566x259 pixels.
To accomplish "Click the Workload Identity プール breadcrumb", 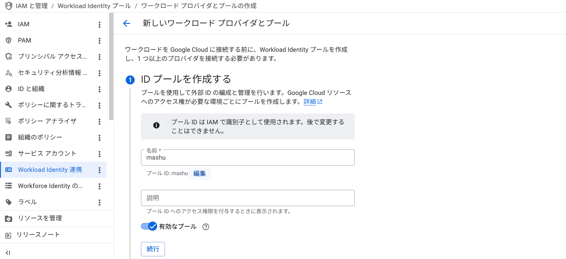I will tap(94, 6).
